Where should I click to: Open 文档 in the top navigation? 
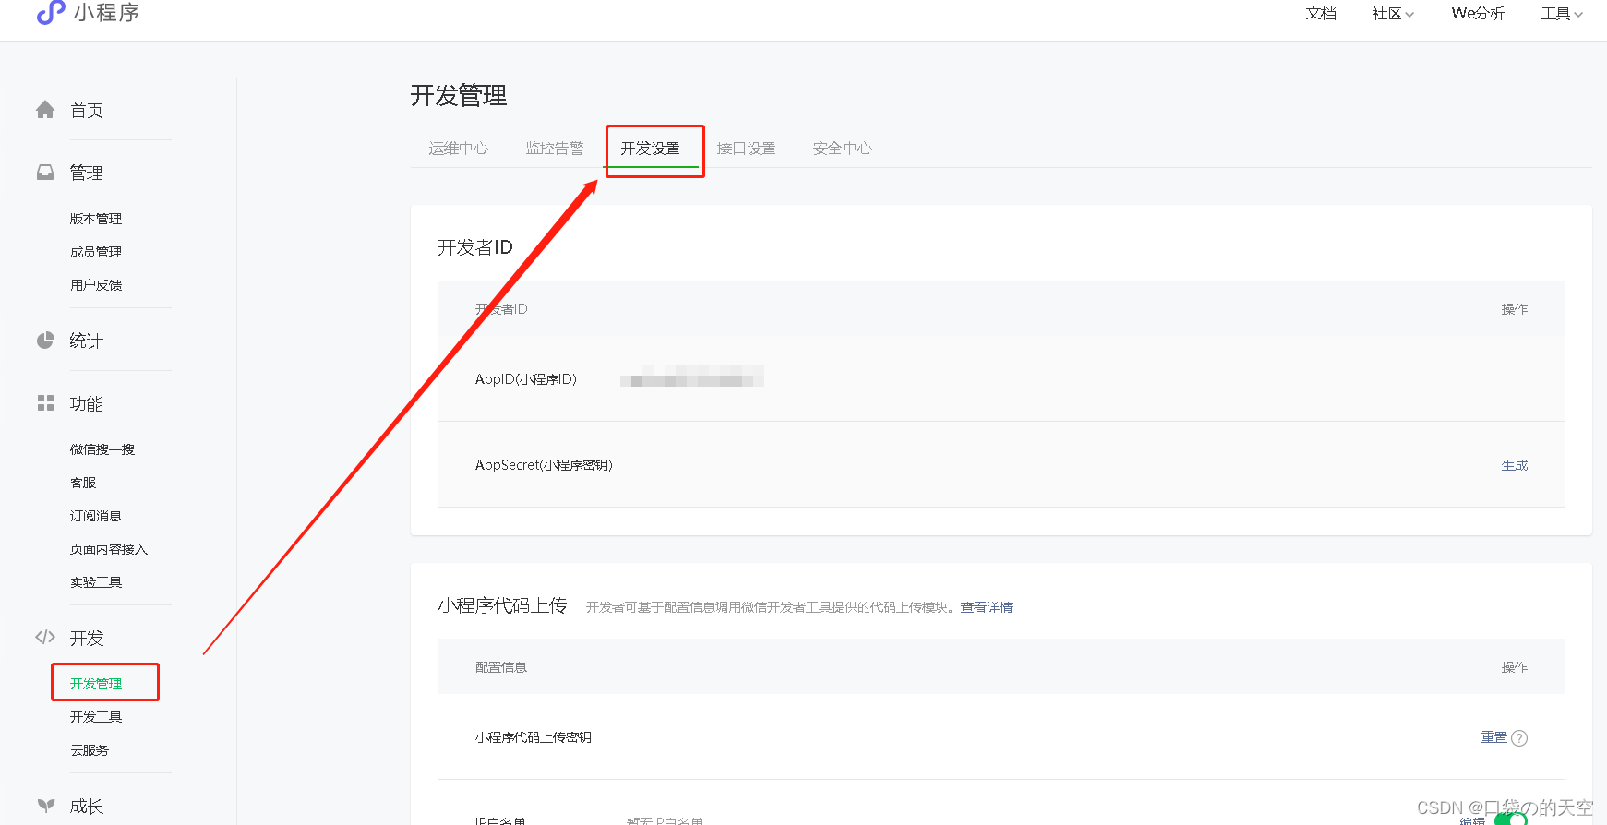1321,13
